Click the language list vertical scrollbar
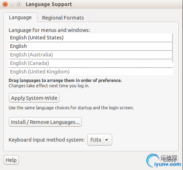Image resolution: width=183 pixels, height=170 pixels. point(172,48)
